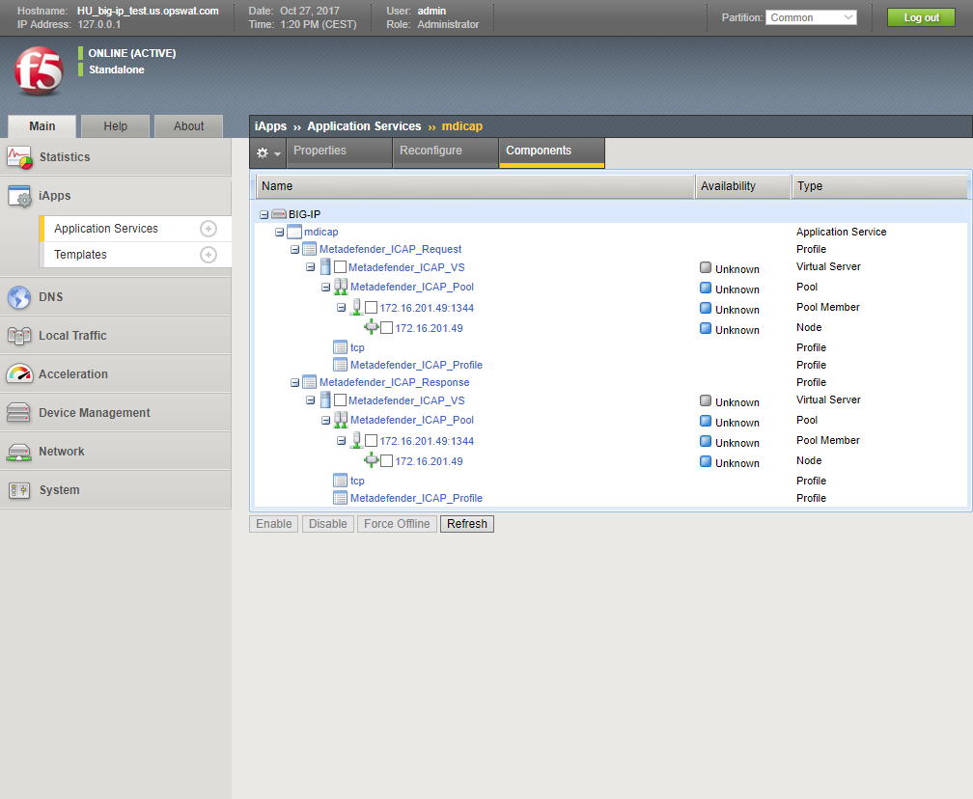Collapse the BIG-IP tree root
The width and height of the screenshot is (973, 799).
264,214
